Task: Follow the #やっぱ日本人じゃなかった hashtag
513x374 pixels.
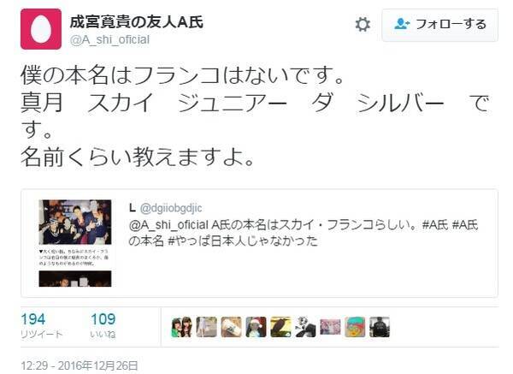Action: tap(243, 241)
